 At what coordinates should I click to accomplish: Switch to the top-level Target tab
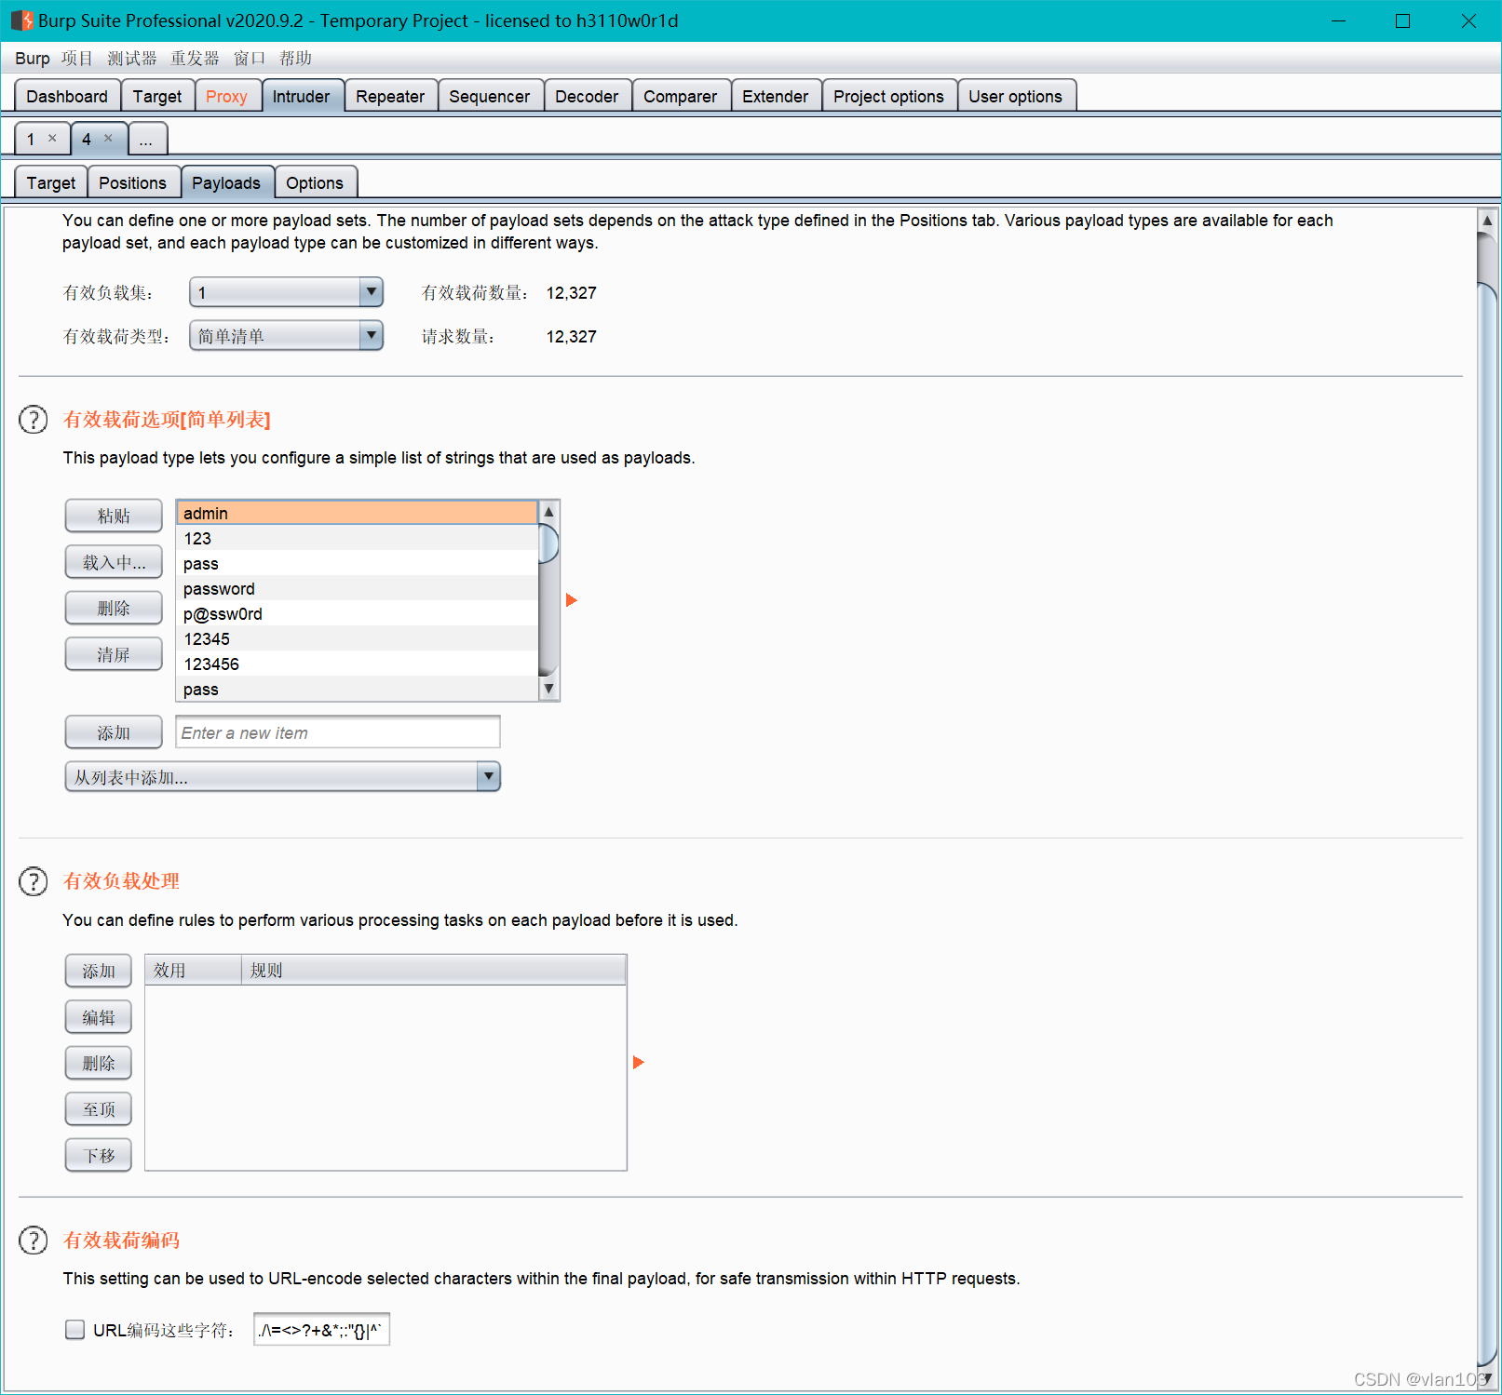(x=157, y=96)
